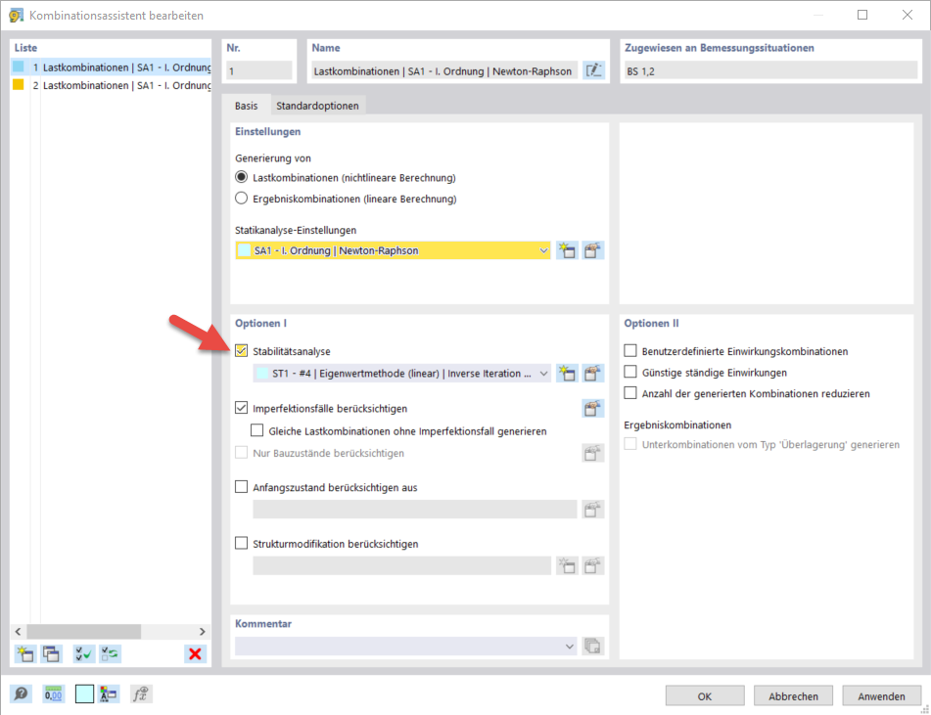Click the horizontal scrollbar thumb in list
Viewport: 931px width, 715px height.
[84, 631]
